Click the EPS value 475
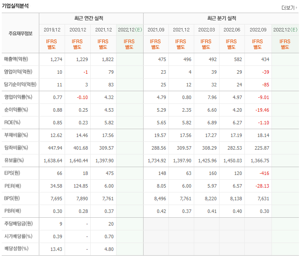Viewport: 302px width, 257px height. 110,174
